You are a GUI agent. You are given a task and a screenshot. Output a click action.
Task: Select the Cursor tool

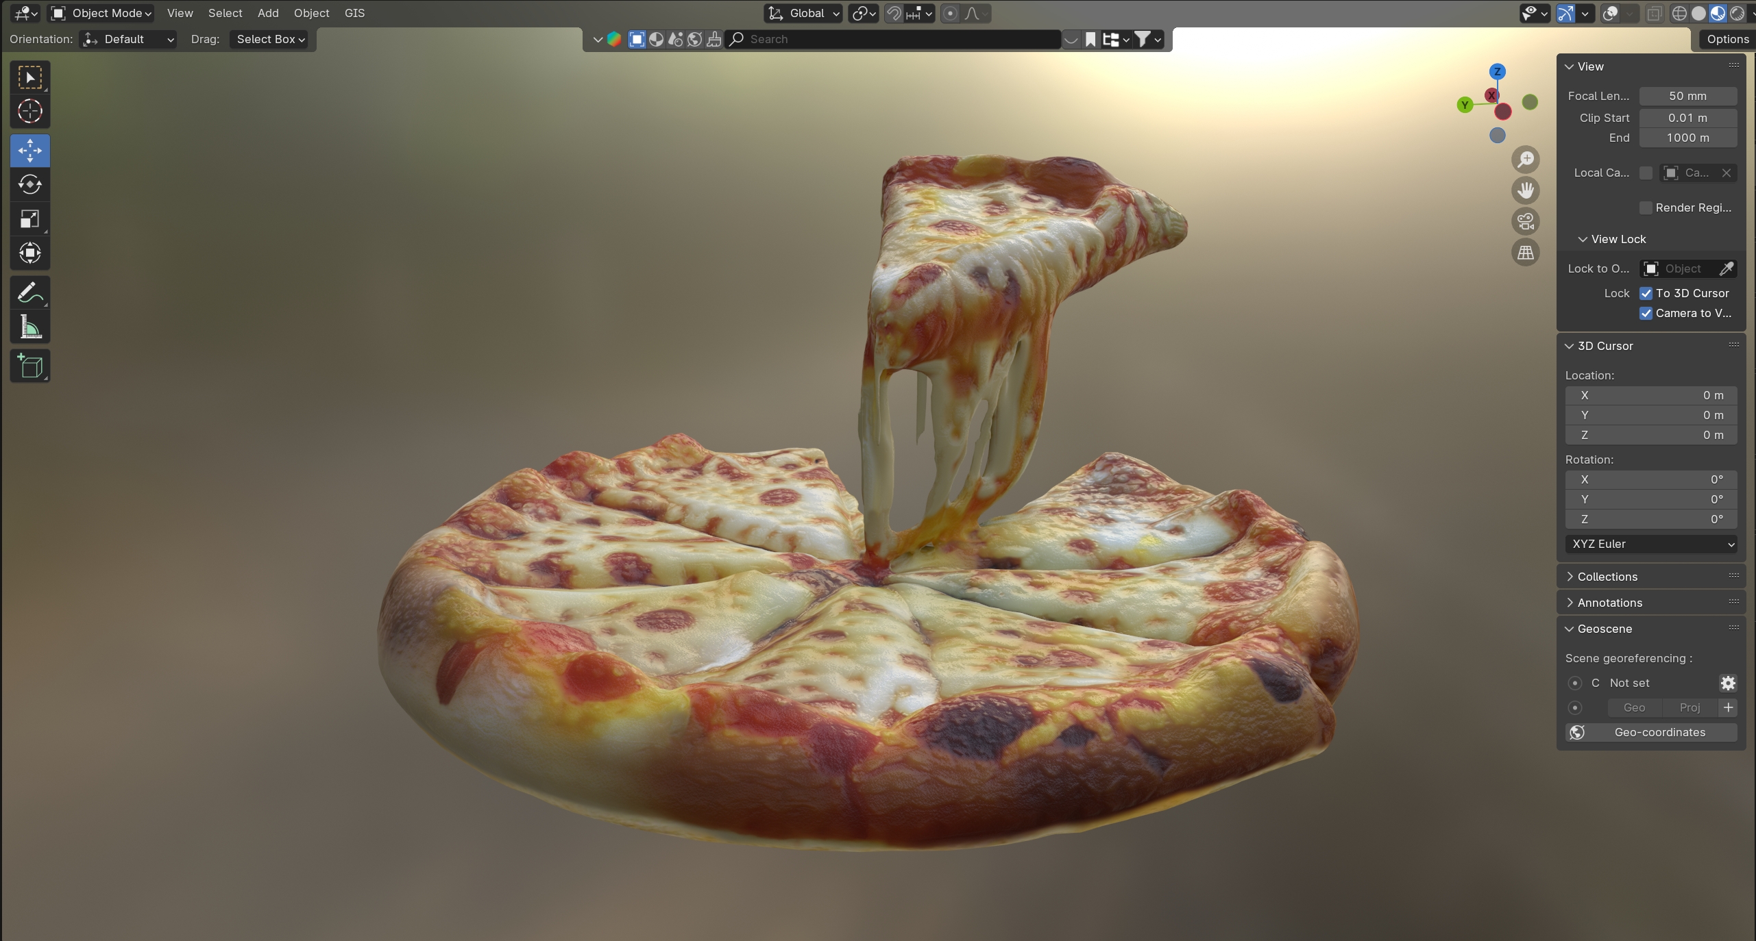pos(29,112)
